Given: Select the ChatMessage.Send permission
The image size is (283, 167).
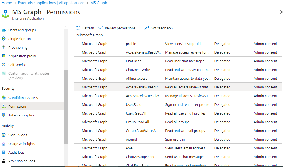Looking at the screenshot, I should [178, 157].
